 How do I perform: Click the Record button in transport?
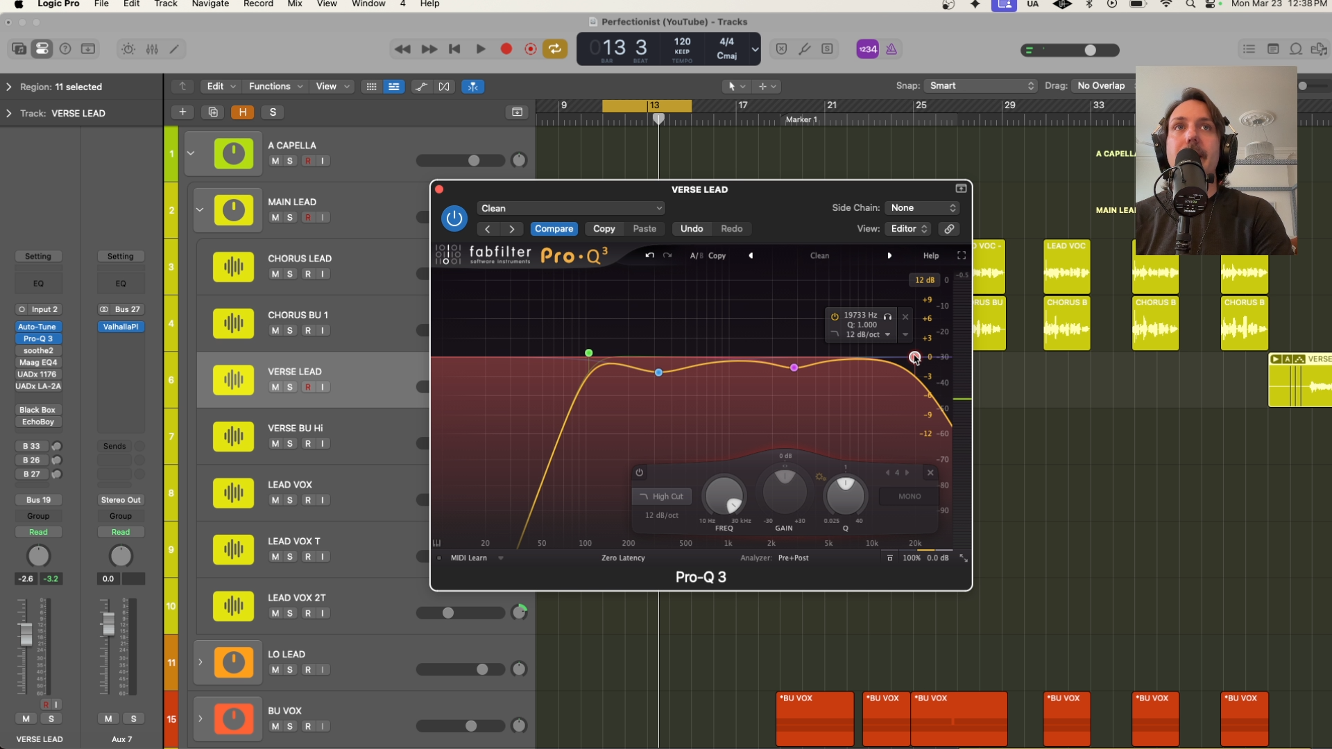click(506, 49)
